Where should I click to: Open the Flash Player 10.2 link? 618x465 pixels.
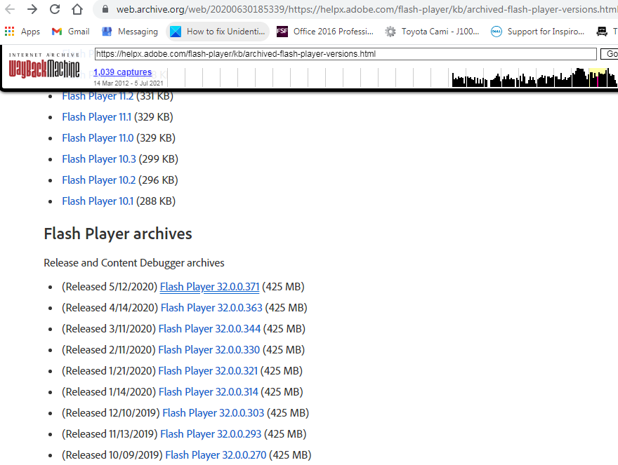pos(99,180)
